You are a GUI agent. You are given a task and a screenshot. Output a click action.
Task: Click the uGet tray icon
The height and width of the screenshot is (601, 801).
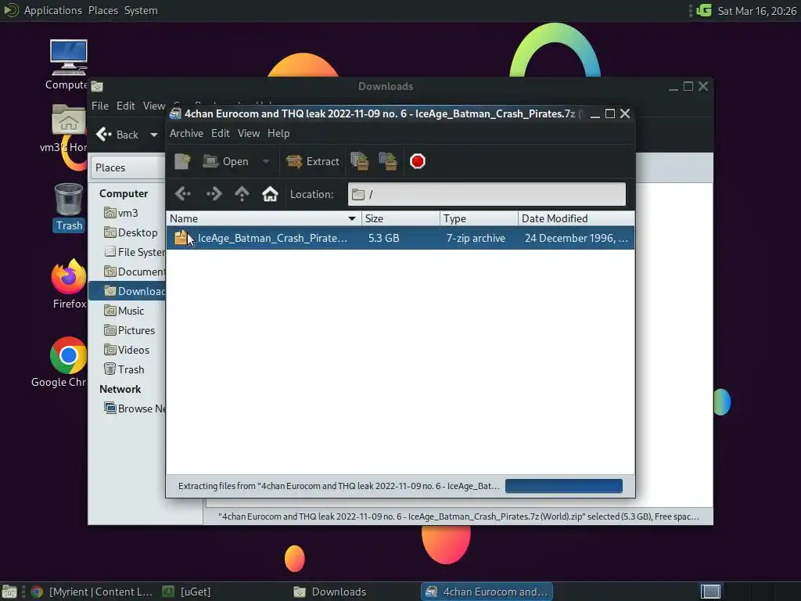pos(704,10)
